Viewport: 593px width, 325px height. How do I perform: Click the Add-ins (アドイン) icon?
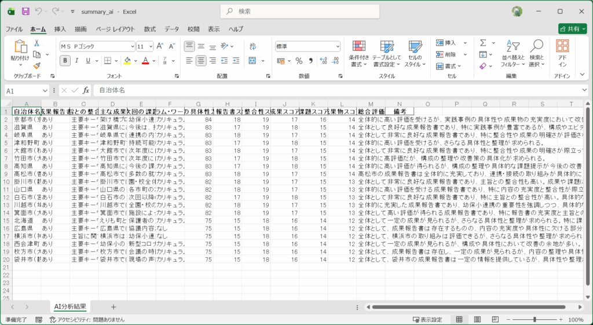pos(562,54)
